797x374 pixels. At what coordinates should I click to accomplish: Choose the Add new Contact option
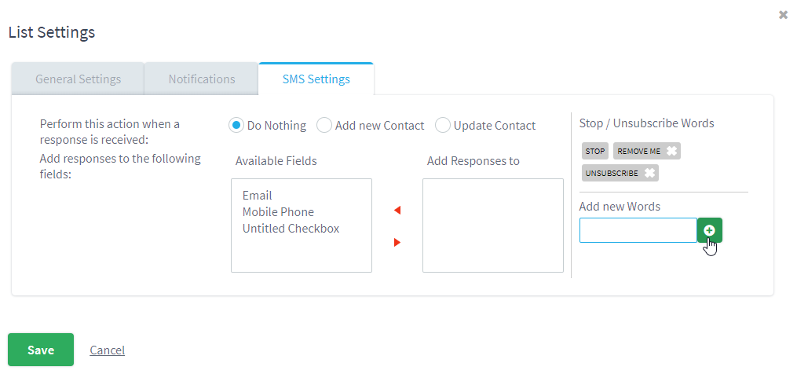[x=324, y=125]
